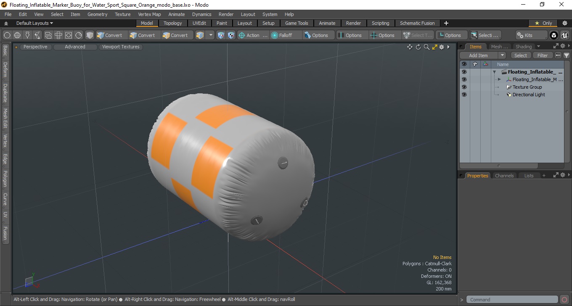Select the curve path tool icon

38,35
